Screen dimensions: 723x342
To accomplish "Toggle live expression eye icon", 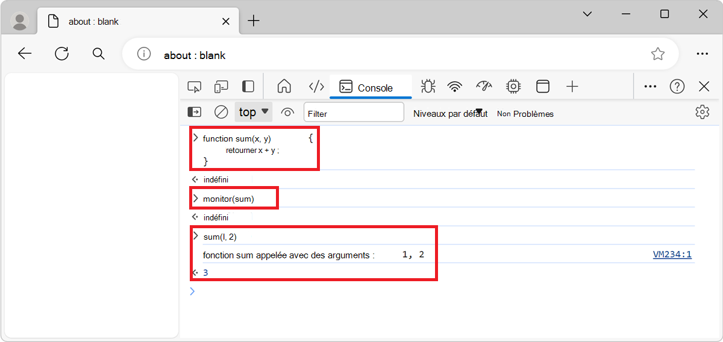I will [x=288, y=112].
